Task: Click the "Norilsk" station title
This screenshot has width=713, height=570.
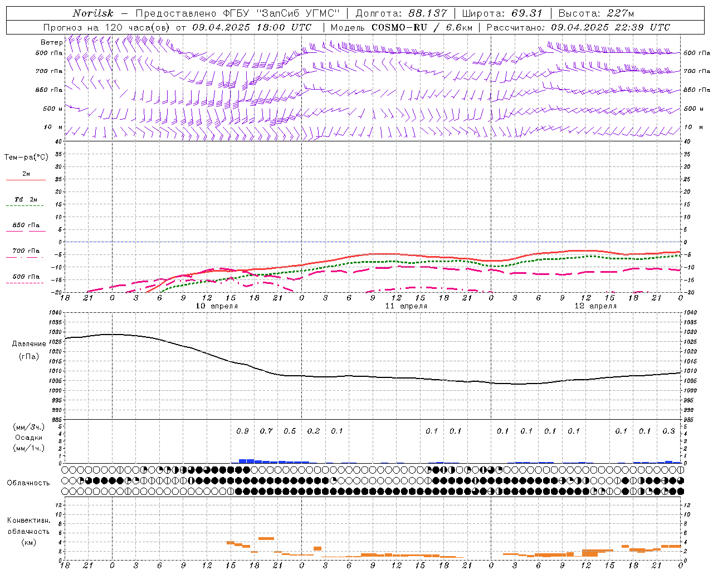Action: (x=93, y=13)
